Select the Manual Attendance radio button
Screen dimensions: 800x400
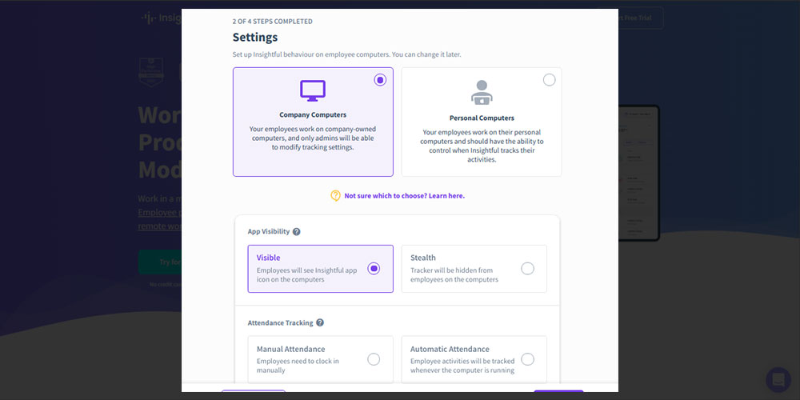[374, 359]
